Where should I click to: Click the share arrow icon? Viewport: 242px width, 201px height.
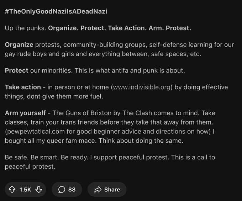click(98, 190)
